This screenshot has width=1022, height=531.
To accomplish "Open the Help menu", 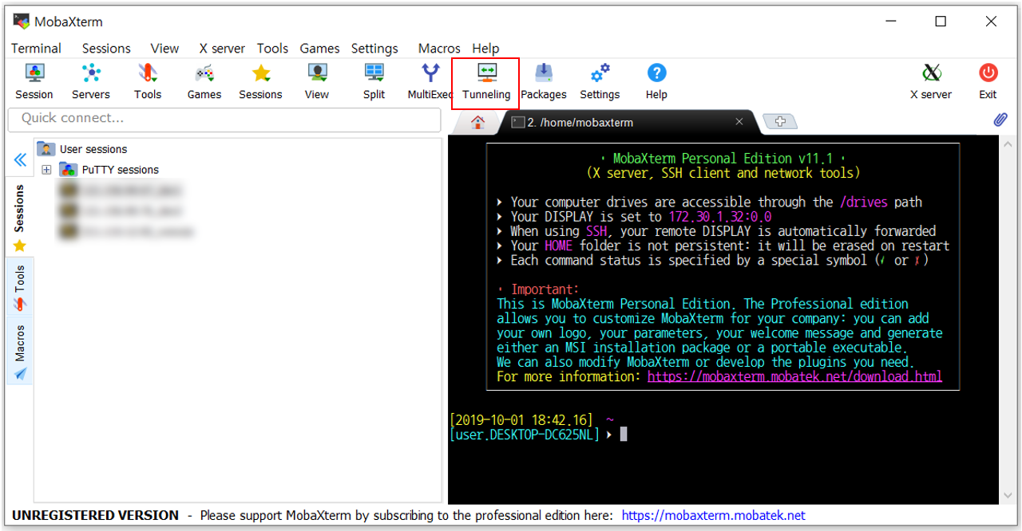I will pyautogui.click(x=485, y=48).
